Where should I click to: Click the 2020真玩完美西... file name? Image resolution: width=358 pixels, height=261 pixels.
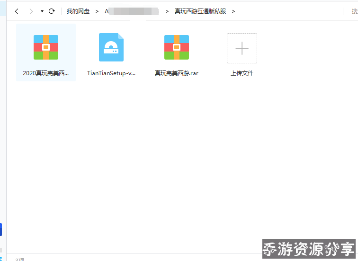[x=46, y=73]
